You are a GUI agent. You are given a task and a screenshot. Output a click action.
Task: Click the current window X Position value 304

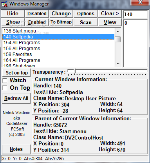tap(65, 105)
